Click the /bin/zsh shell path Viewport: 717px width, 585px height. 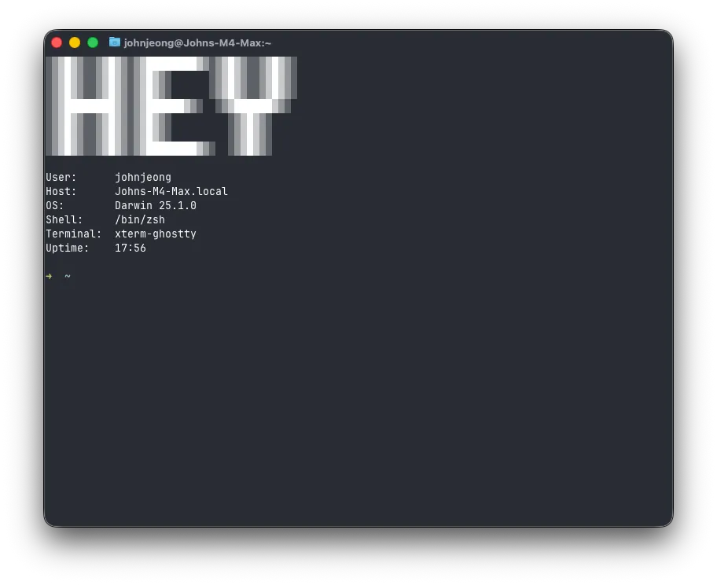[139, 220]
